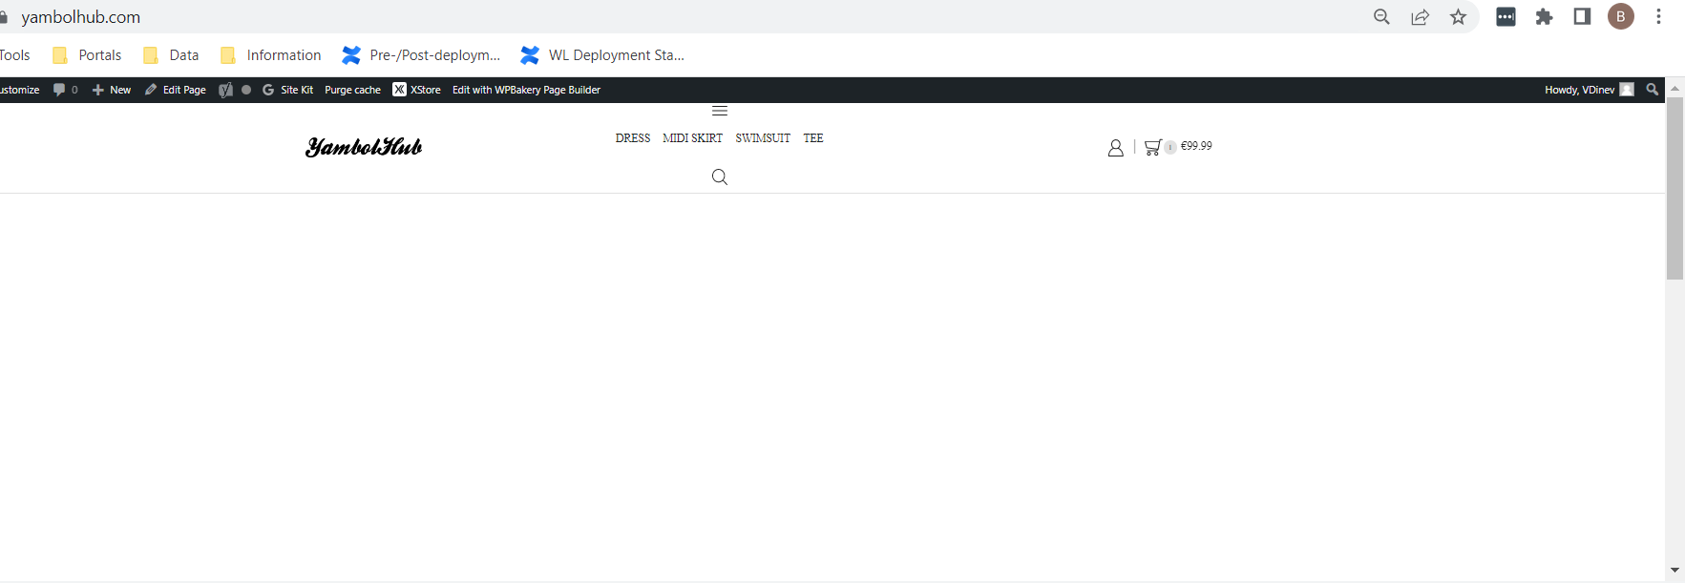
Task: Click Edit Page in the admin bar
Action: 175,90
